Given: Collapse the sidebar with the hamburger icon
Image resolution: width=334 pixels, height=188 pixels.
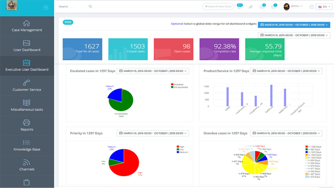Looking at the screenshot, I should click(x=46, y=7).
